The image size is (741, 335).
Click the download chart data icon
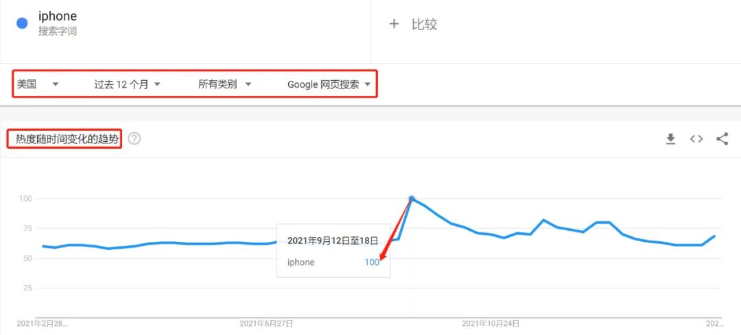click(x=670, y=138)
